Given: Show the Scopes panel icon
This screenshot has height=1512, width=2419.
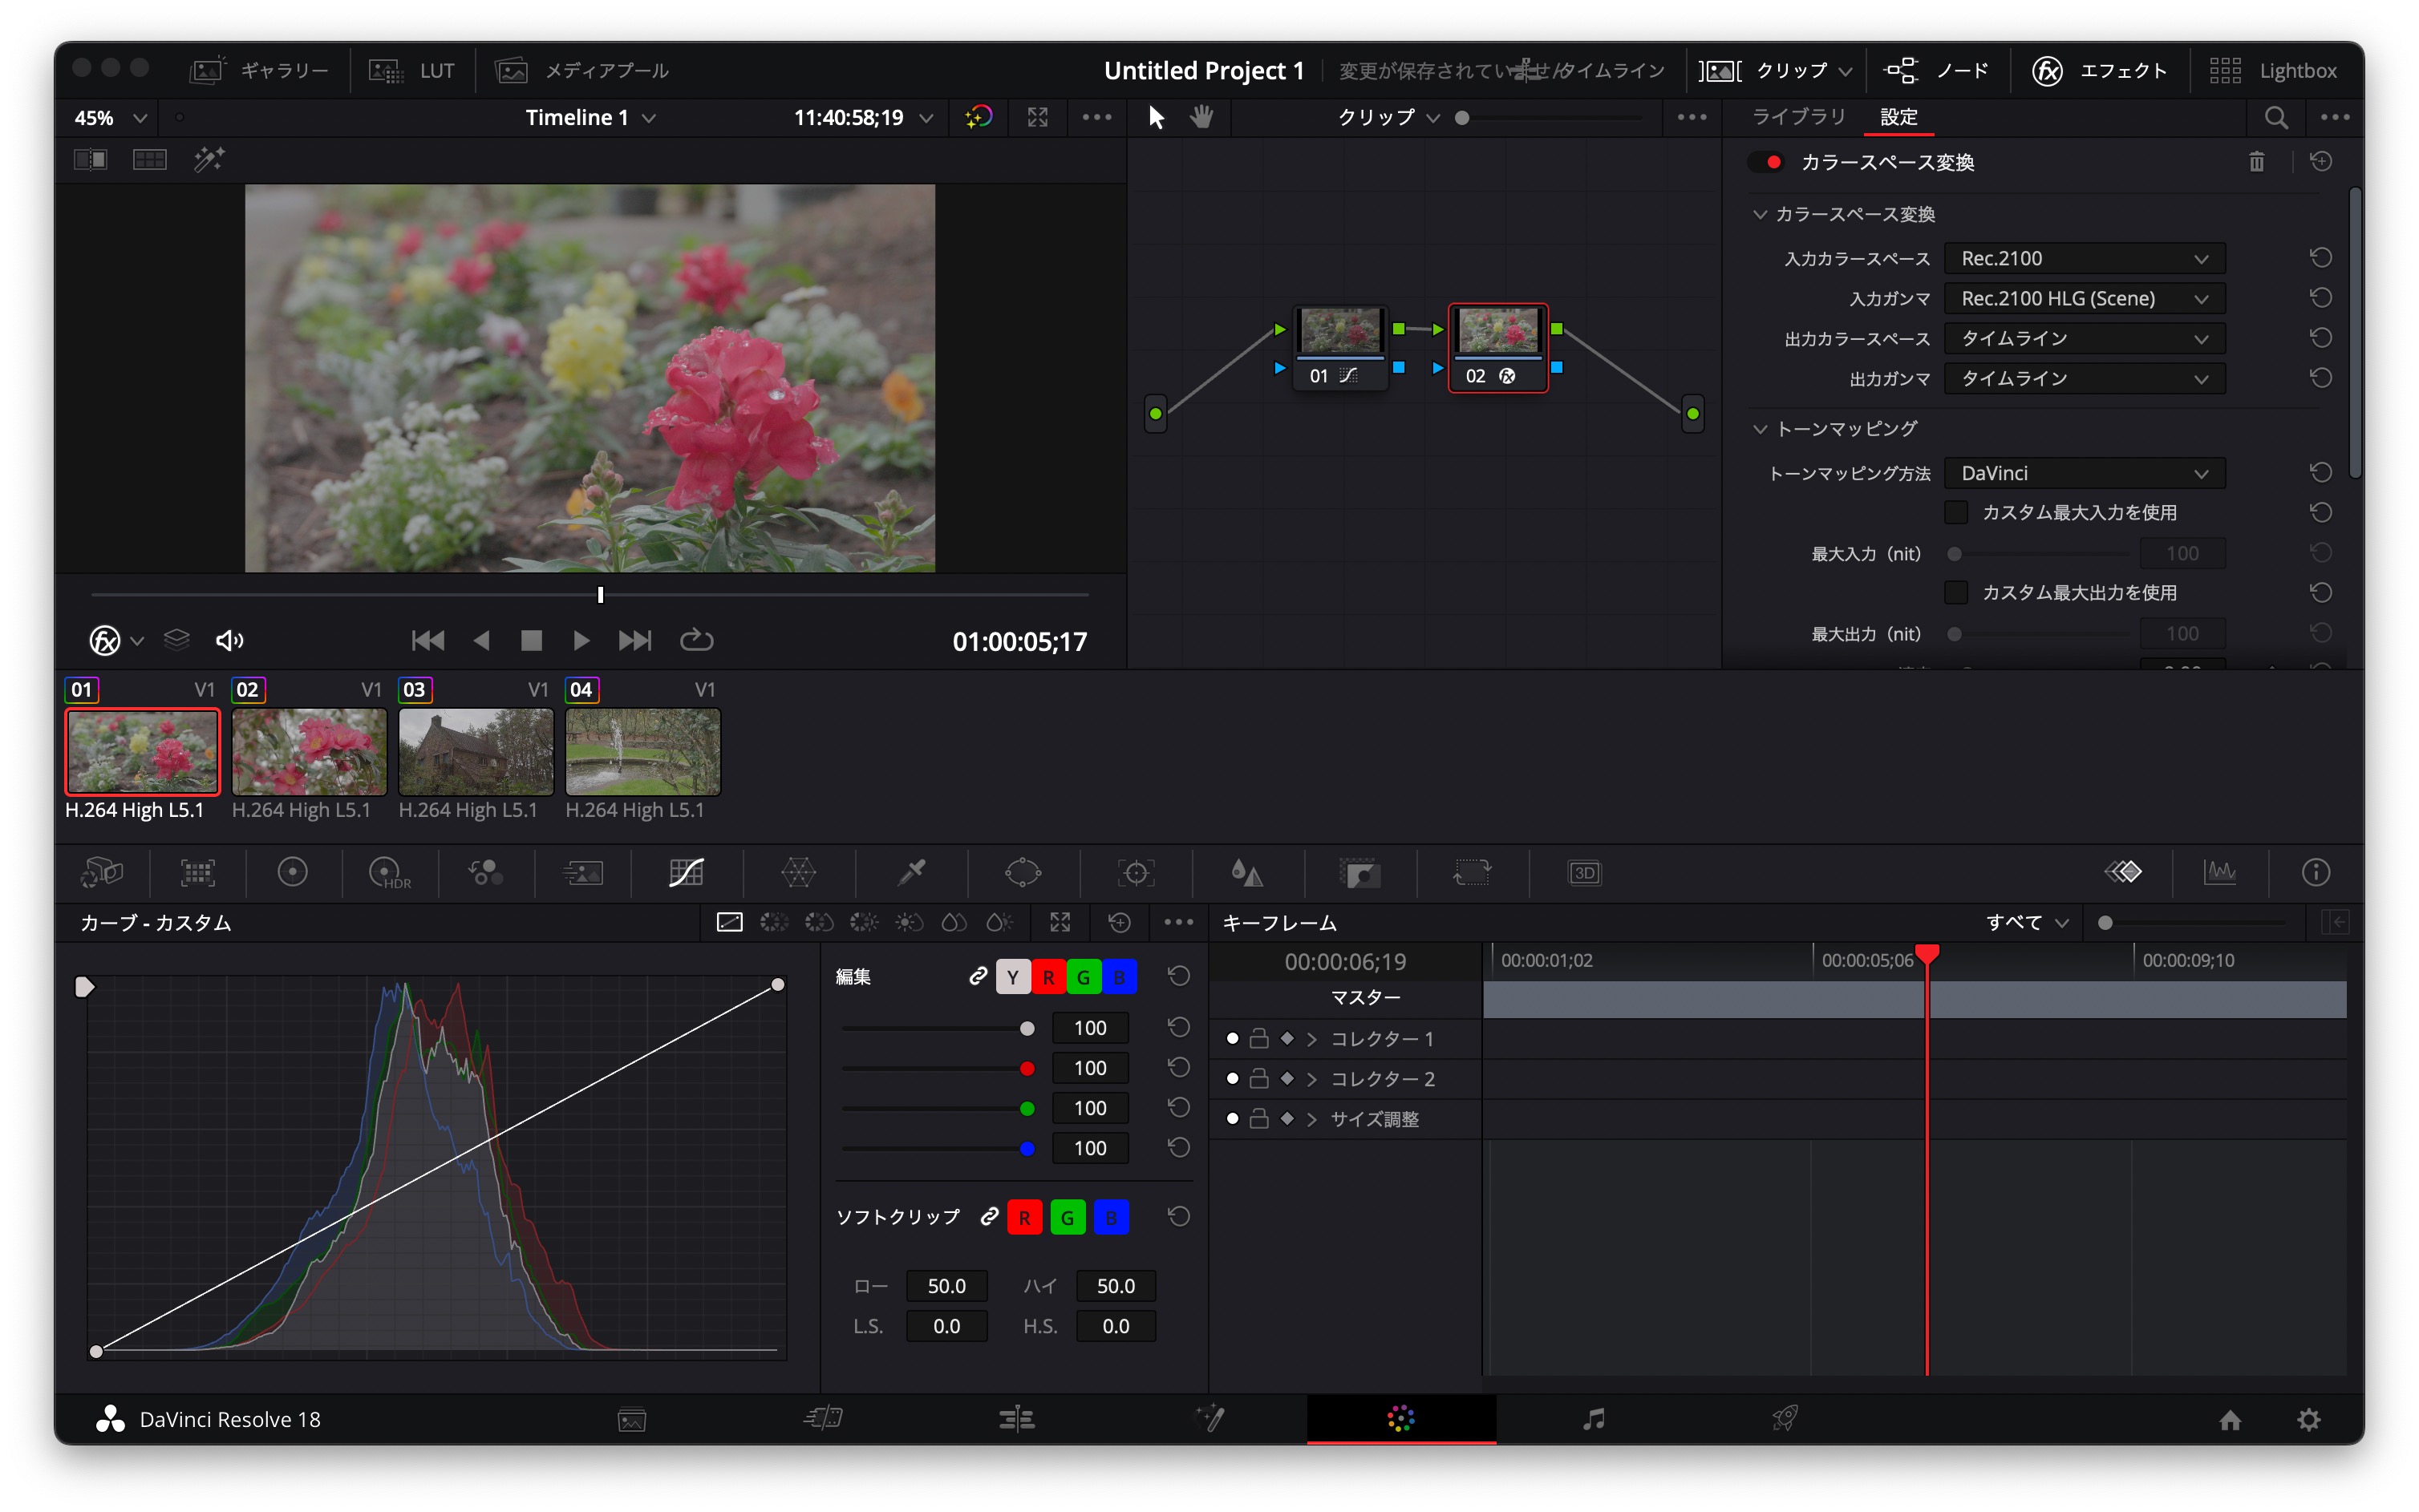Looking at the screenshot, I should (x=2219, y=872).
